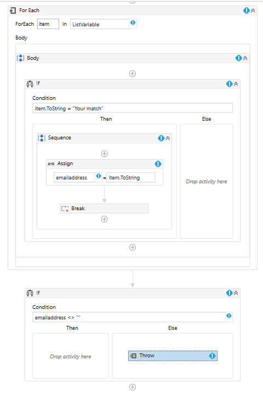Select the Break activity
263x394 pixels.
(105, 209)
